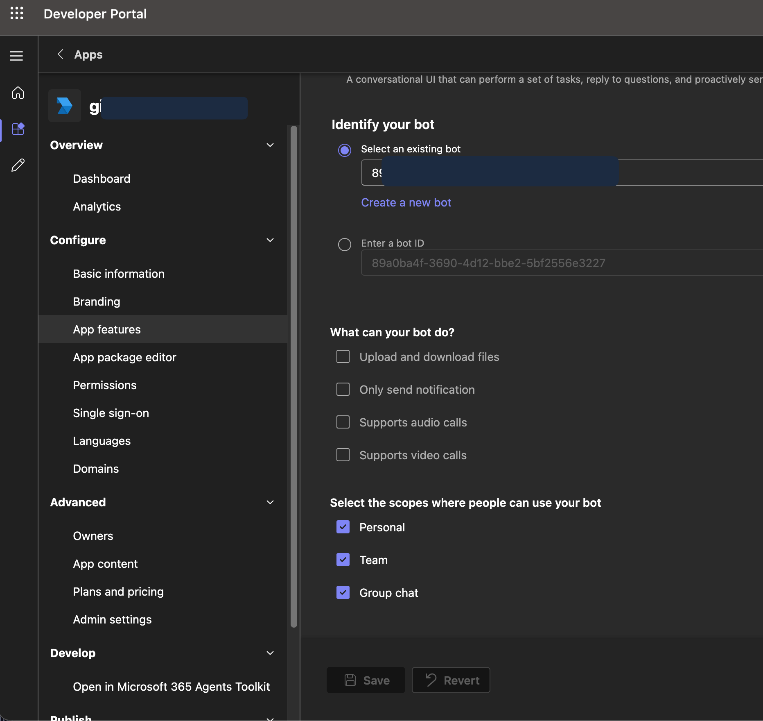The image size is (763, 721).
Task: Click the Advanced section header
Action: 78,502
